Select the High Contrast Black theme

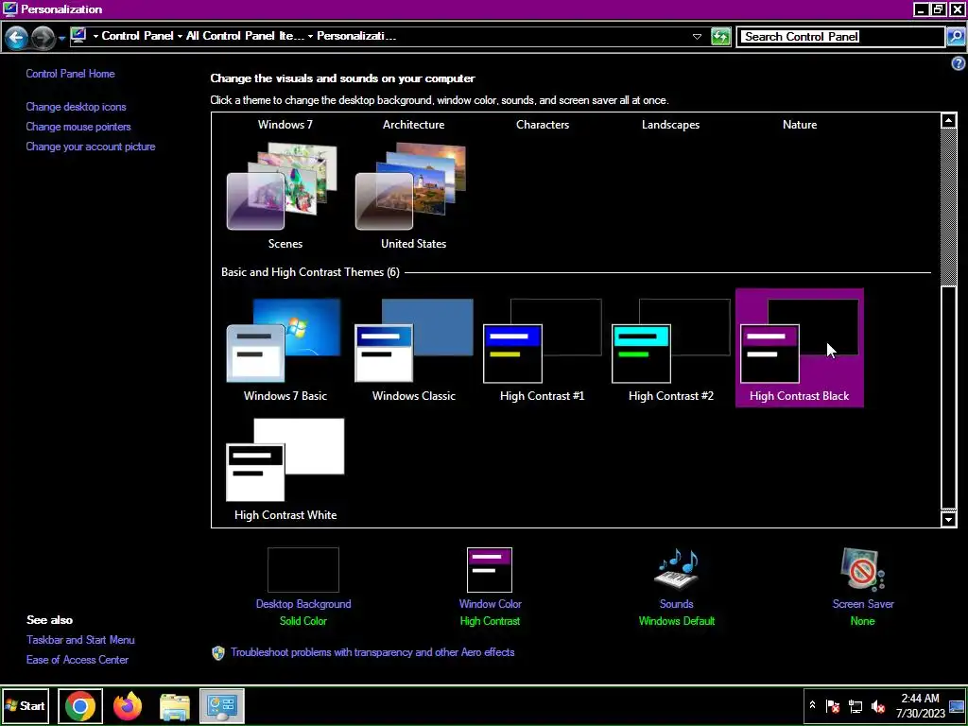[800, 348]
